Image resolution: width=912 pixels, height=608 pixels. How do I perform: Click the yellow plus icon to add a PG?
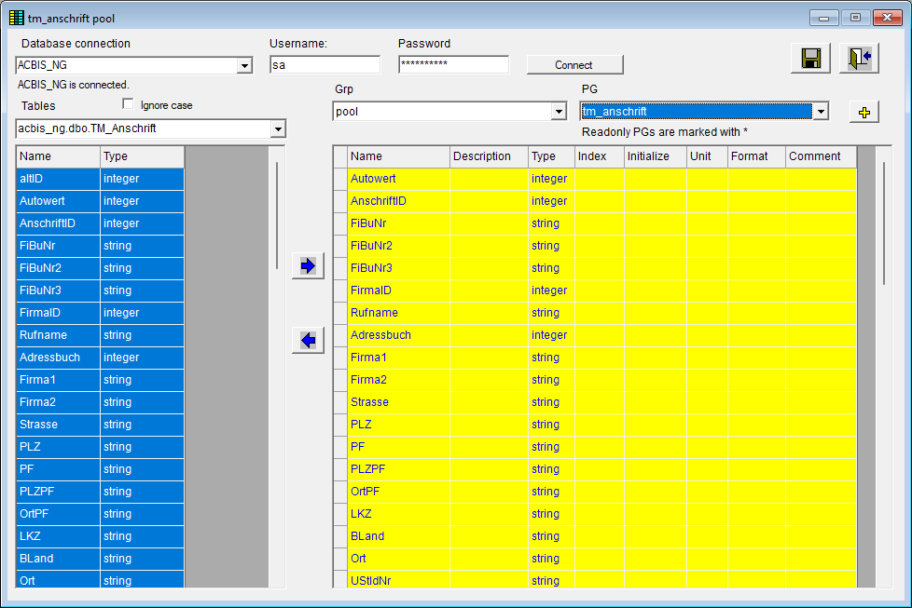pos(864,111)
